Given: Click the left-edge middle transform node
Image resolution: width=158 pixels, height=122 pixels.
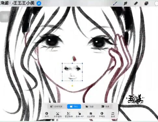Looking at the screenshot, I should pos(62,72).
